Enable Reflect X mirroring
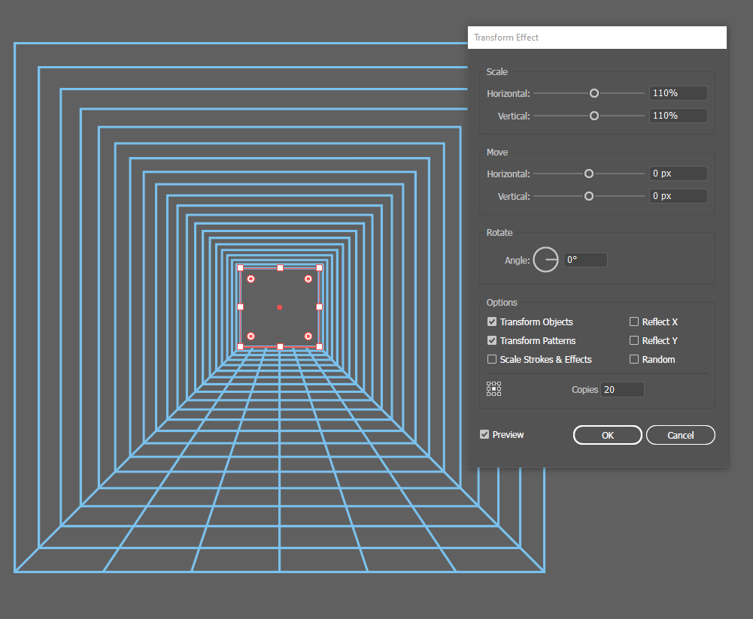 tap(634, 322)
